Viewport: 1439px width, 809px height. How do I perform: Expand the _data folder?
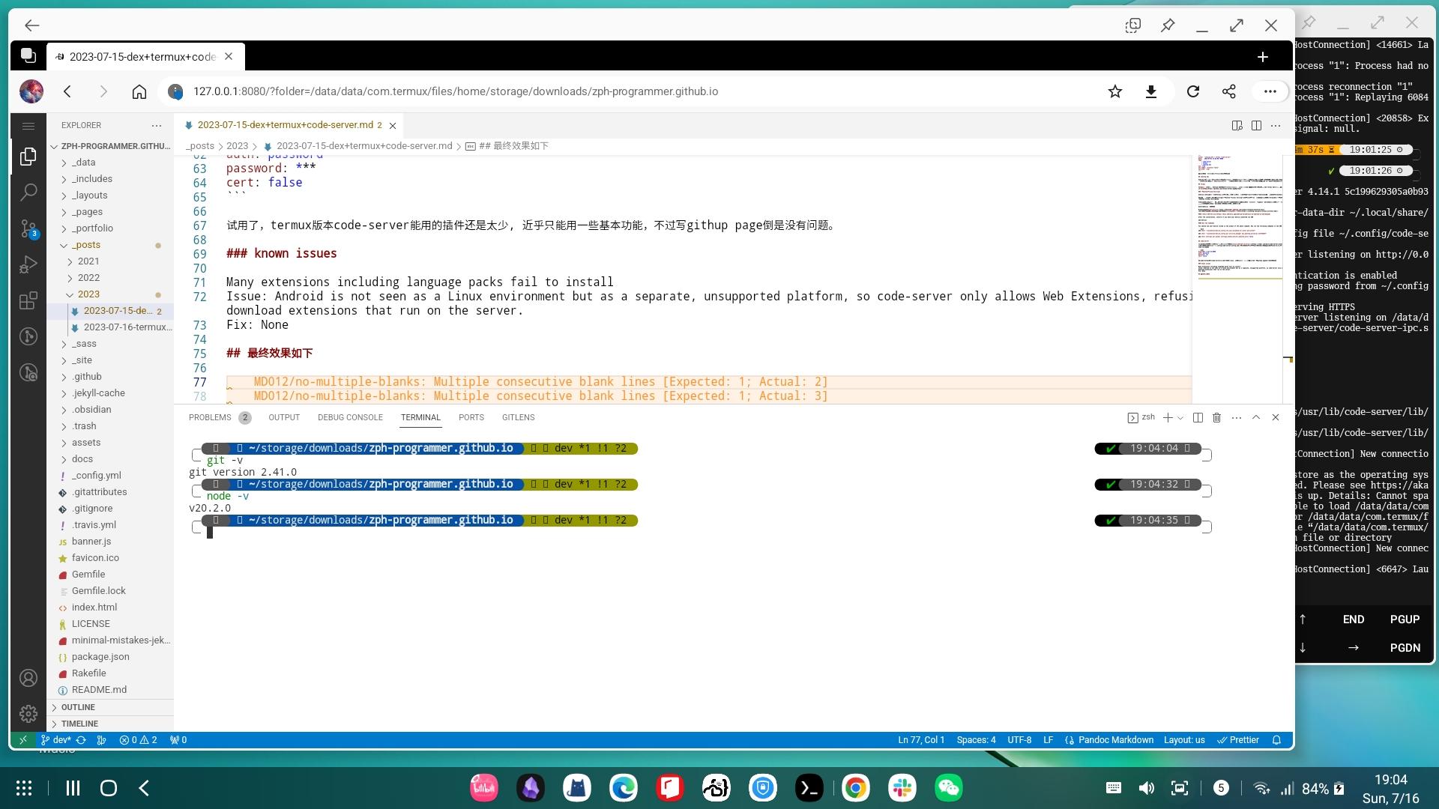tap(110, 163)
